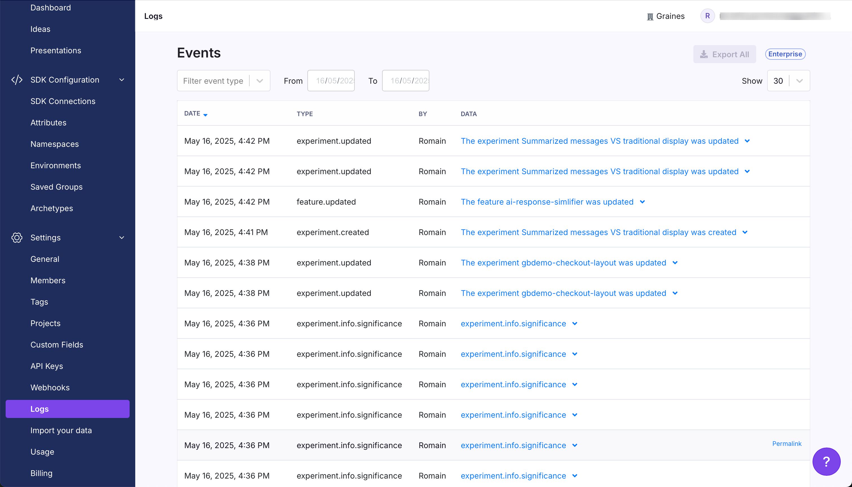852x487 pixels.
Task: Open Dashboard in sidebar
Action: [50, 7]
